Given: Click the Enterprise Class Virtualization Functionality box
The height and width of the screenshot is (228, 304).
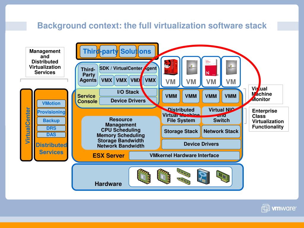Looking at the screenshot, I should (269, 119).
